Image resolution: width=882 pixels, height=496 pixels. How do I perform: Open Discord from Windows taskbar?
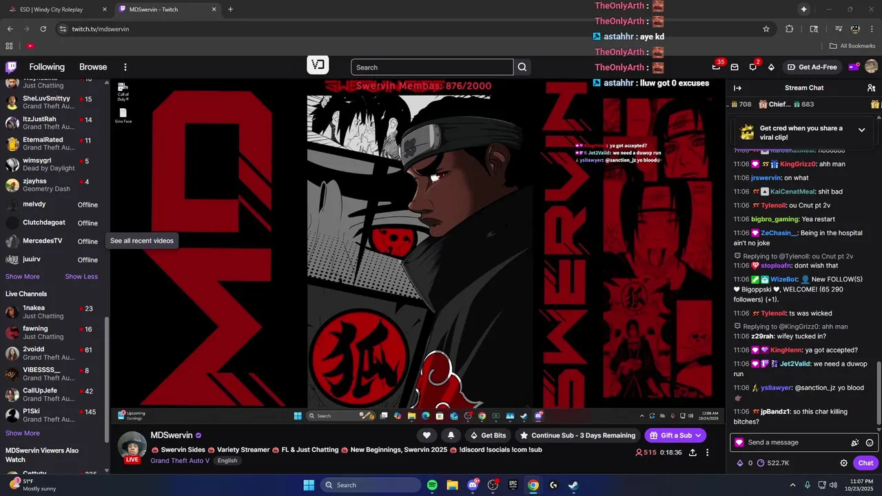pos(473,485)
